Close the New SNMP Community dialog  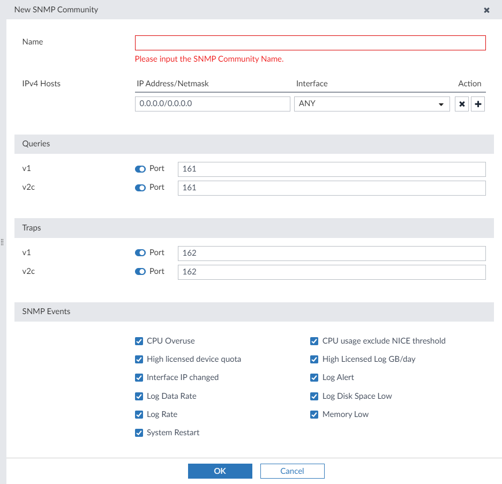[x=486, y=10]
